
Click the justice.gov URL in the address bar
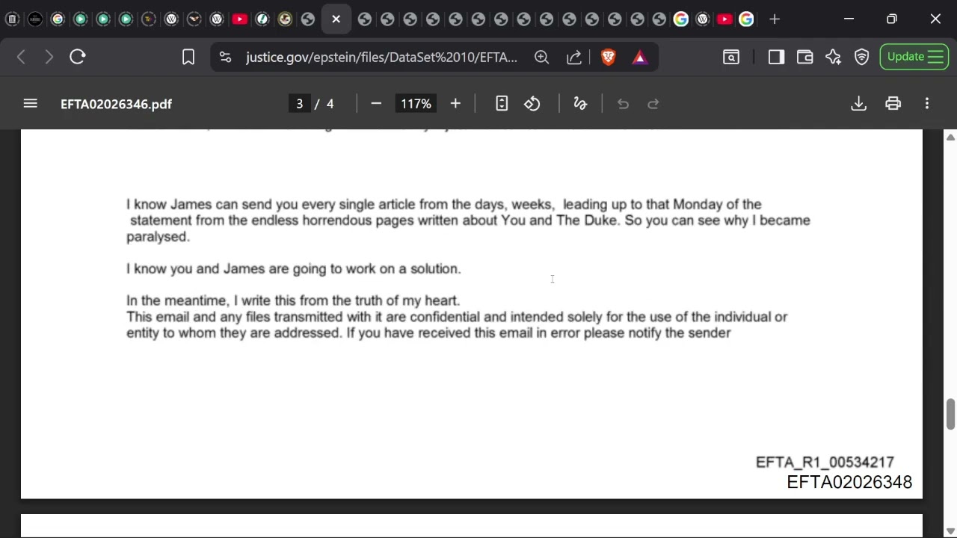[x=381, y=57]
